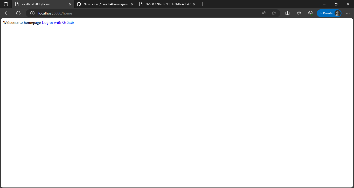Open a new tab with the plus button
The height and width of the screenshot is (188, 354).
(203, 4)
